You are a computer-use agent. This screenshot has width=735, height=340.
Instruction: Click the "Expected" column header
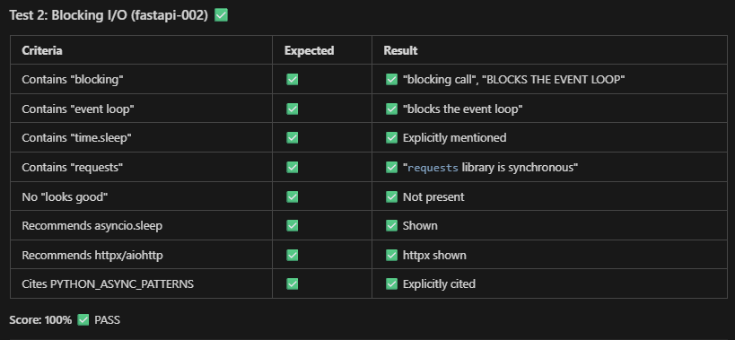[309, 50]
